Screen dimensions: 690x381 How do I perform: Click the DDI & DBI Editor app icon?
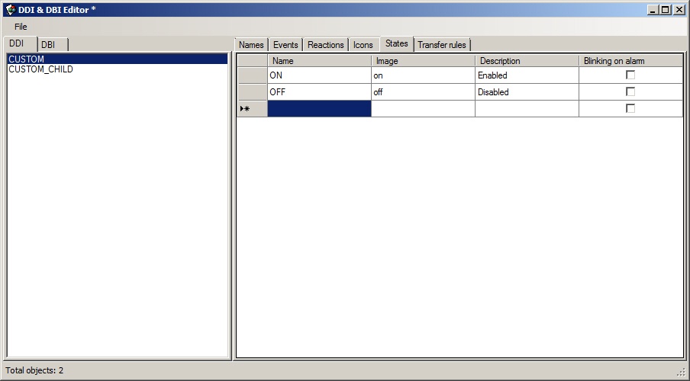11,10
